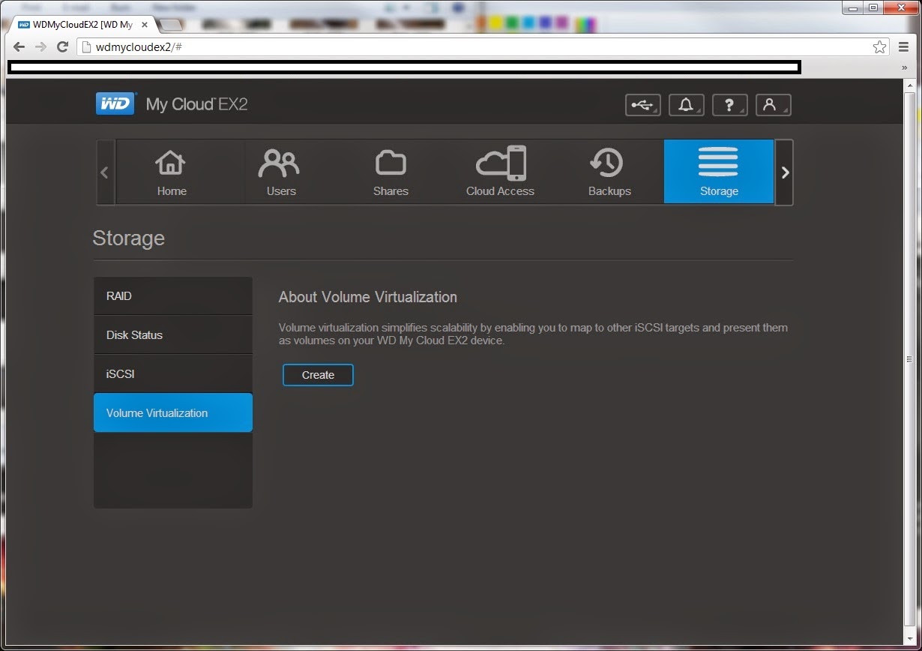Expand the bookmarks bar overflow chevron
This screenshot has height=651, width=922.
click(904, 67)
